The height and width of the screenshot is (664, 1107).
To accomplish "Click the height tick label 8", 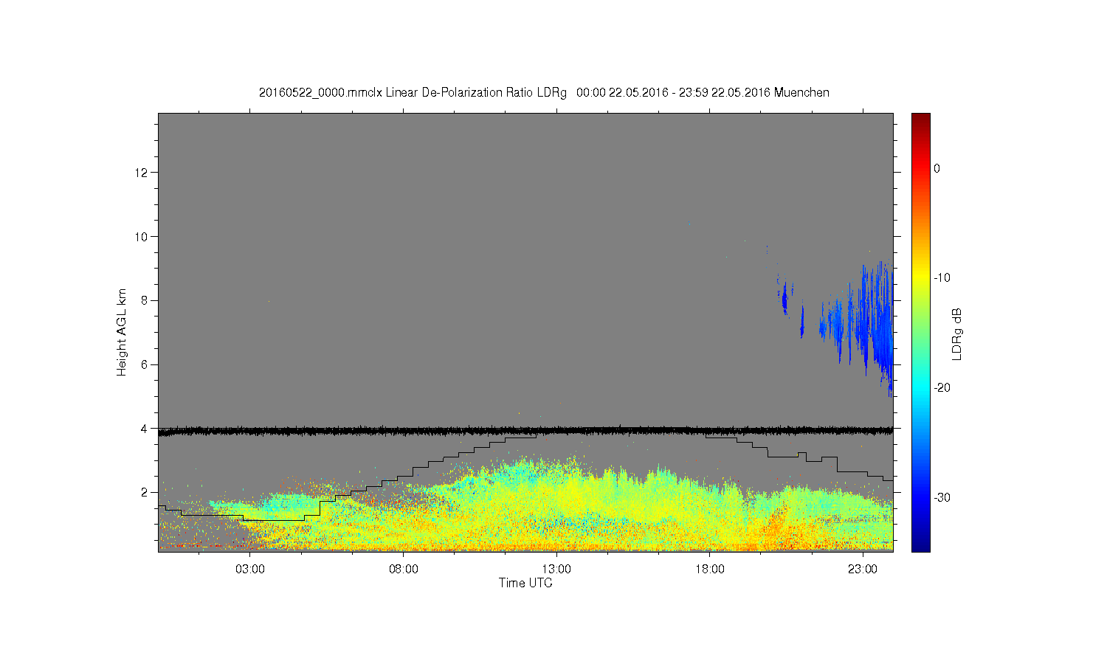I will pos(145,300).
